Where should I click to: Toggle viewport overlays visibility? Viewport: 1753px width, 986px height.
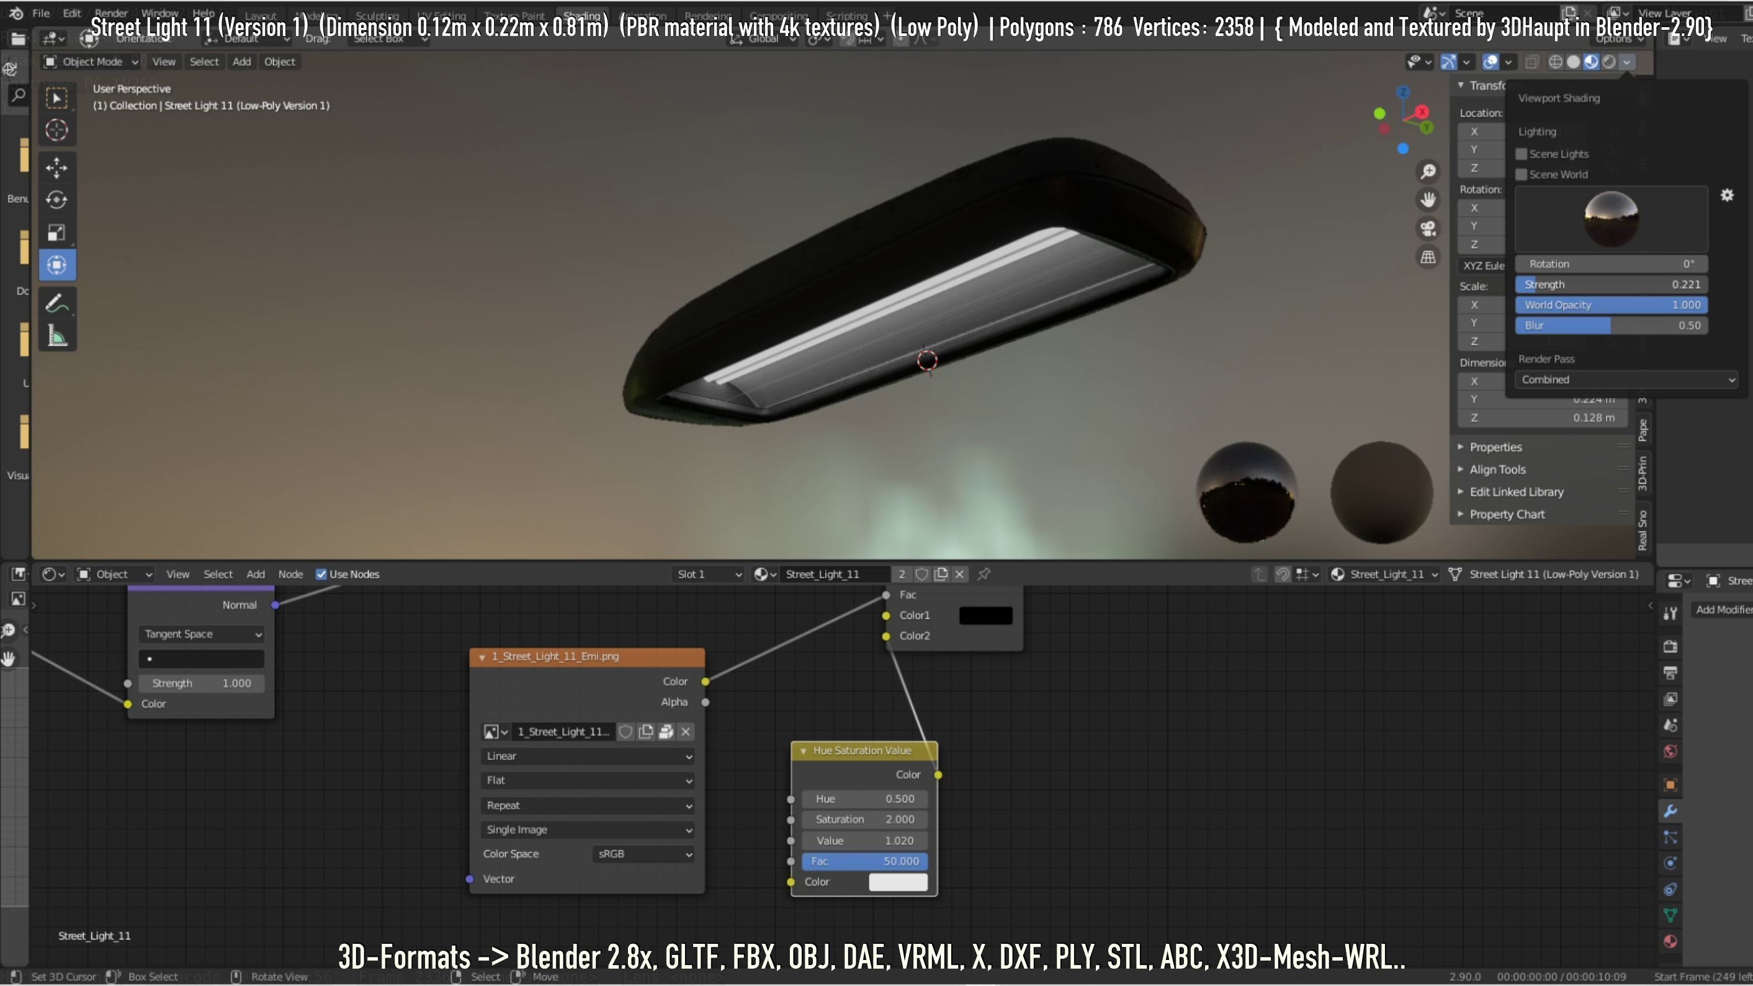click(x=1491, y=62)
